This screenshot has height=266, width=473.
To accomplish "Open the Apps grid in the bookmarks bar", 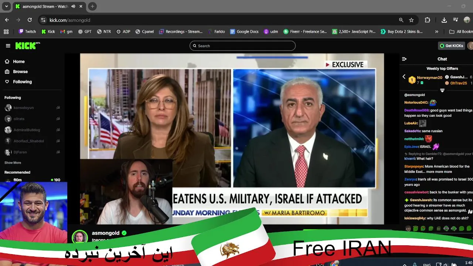I will pos(6,32).
